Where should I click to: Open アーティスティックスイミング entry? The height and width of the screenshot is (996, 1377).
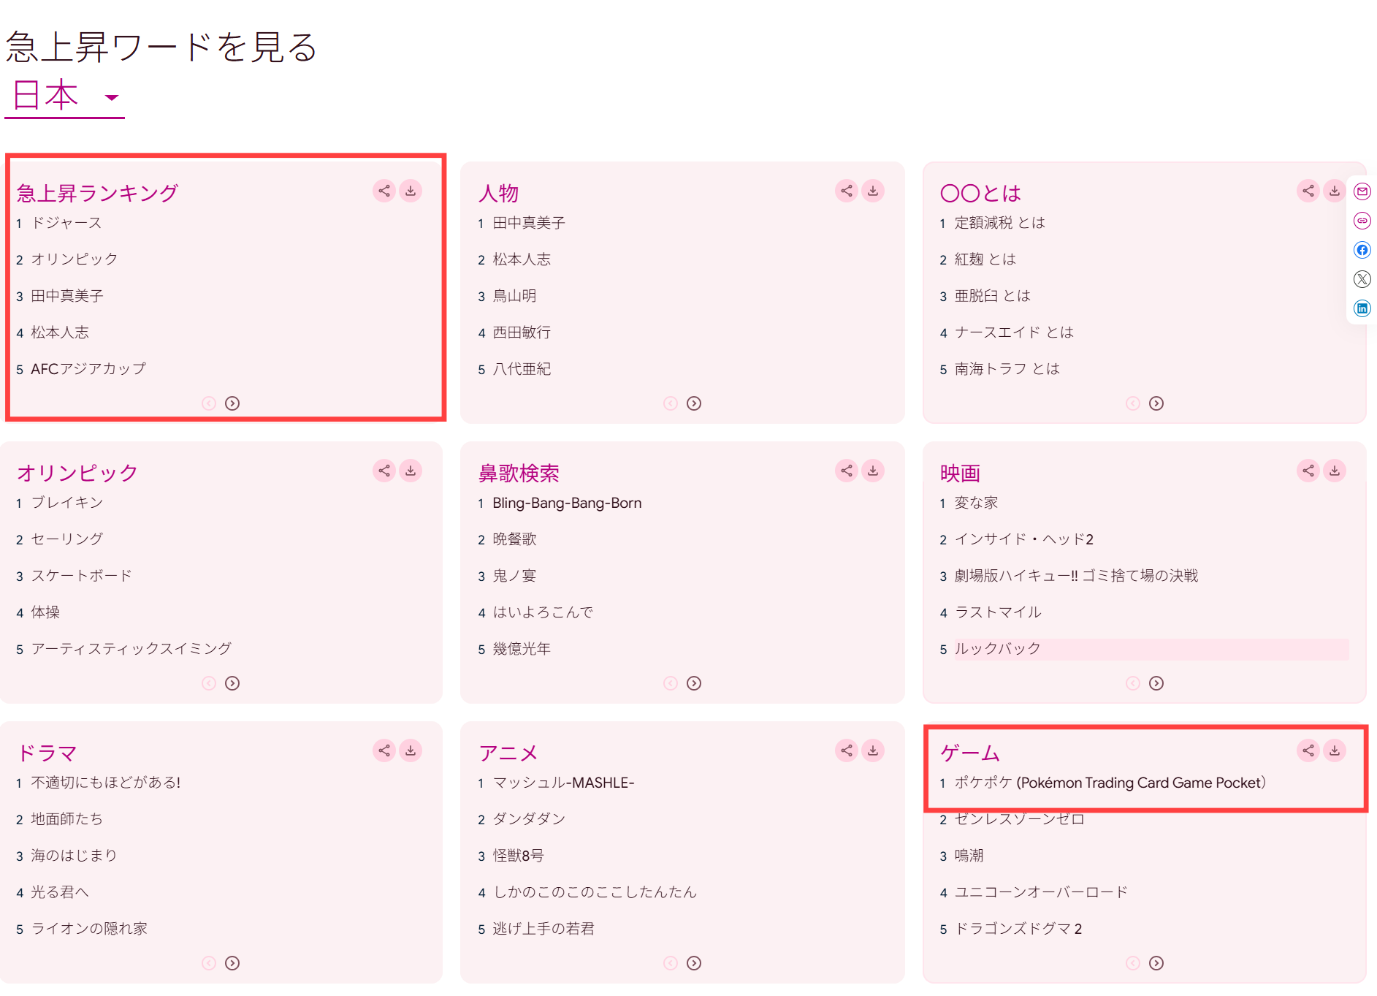tap(131, 649)
